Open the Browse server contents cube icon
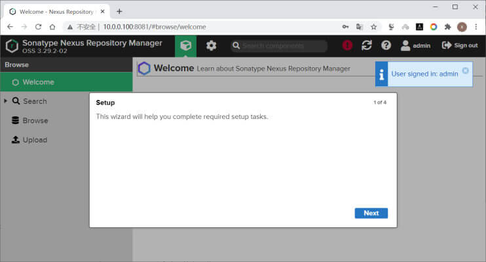This screenshot has height=262, width=486. pyautogui.click(x=185, y=46)
